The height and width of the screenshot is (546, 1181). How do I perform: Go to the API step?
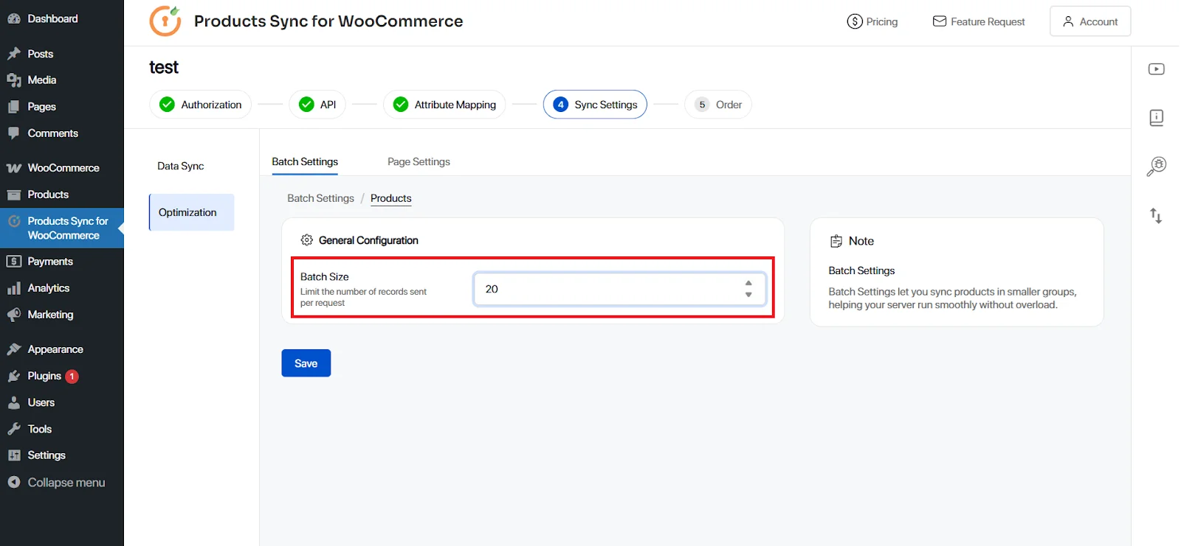click(317, 105)
